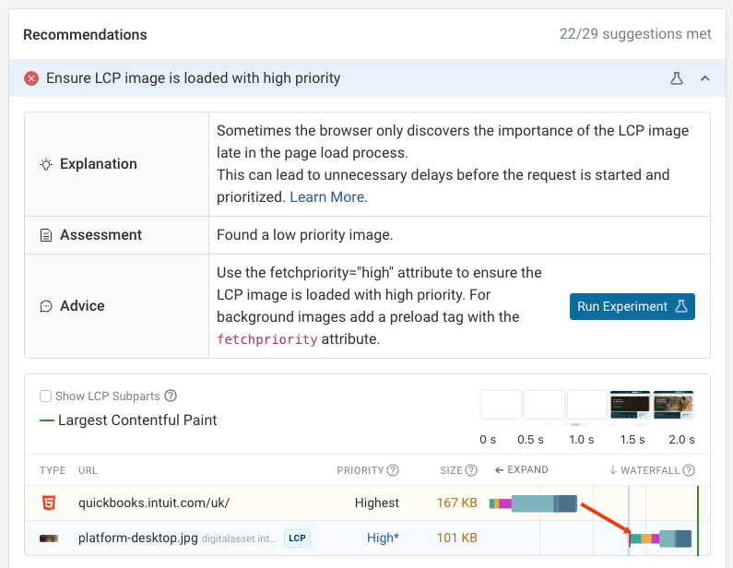Click the Waterfall column sort header
Image resolution: width=733 pixels, height=568 pixels.
pyautogui.click(x=651, y=470)
